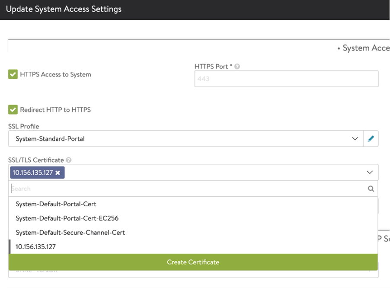
Task: Click the help icon beside HTTPS Port
Action: pos(237,67)
